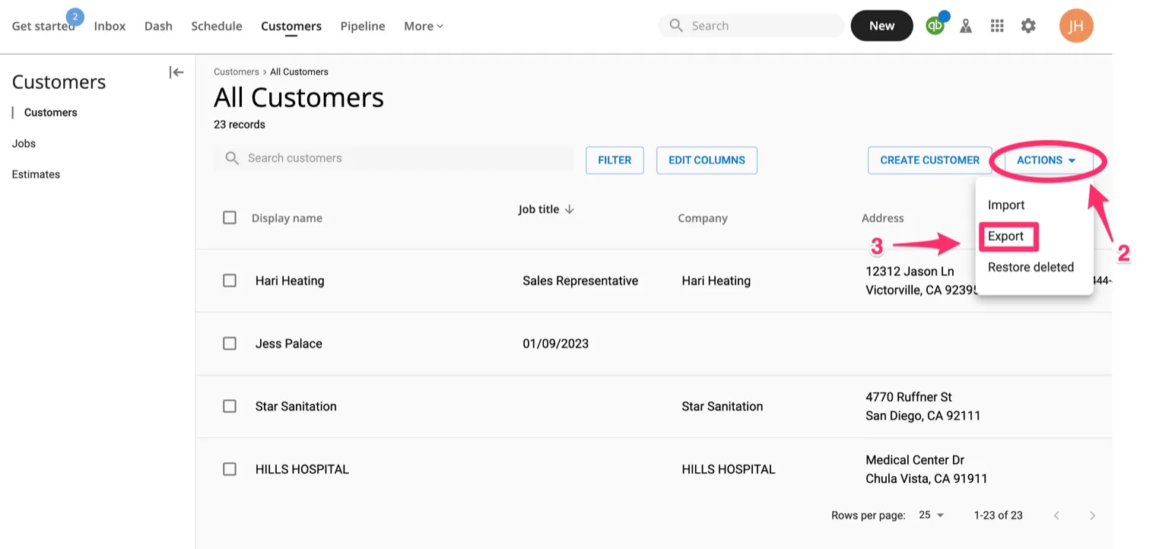Click the Job title sort arrow

click(x=569, y=209)
